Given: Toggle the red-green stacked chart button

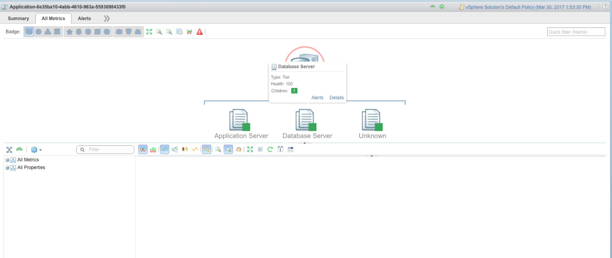Looking at the screenshot, I should [x=153, y=149].
